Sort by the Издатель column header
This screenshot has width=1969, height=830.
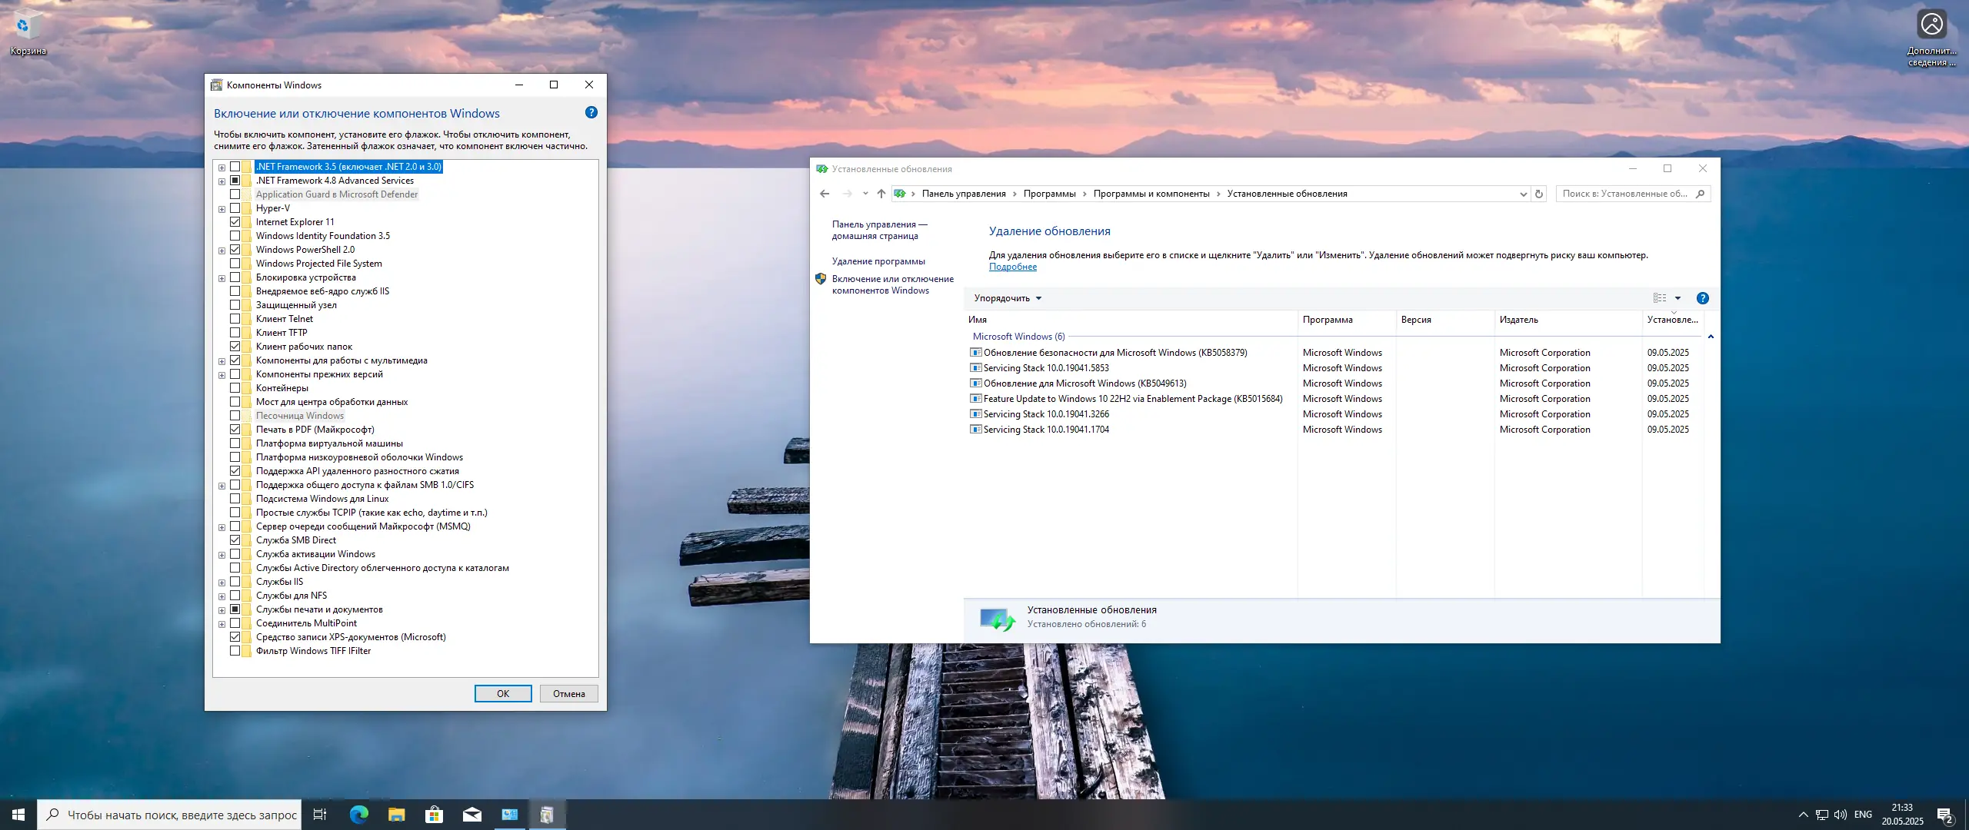point(1519,320)
